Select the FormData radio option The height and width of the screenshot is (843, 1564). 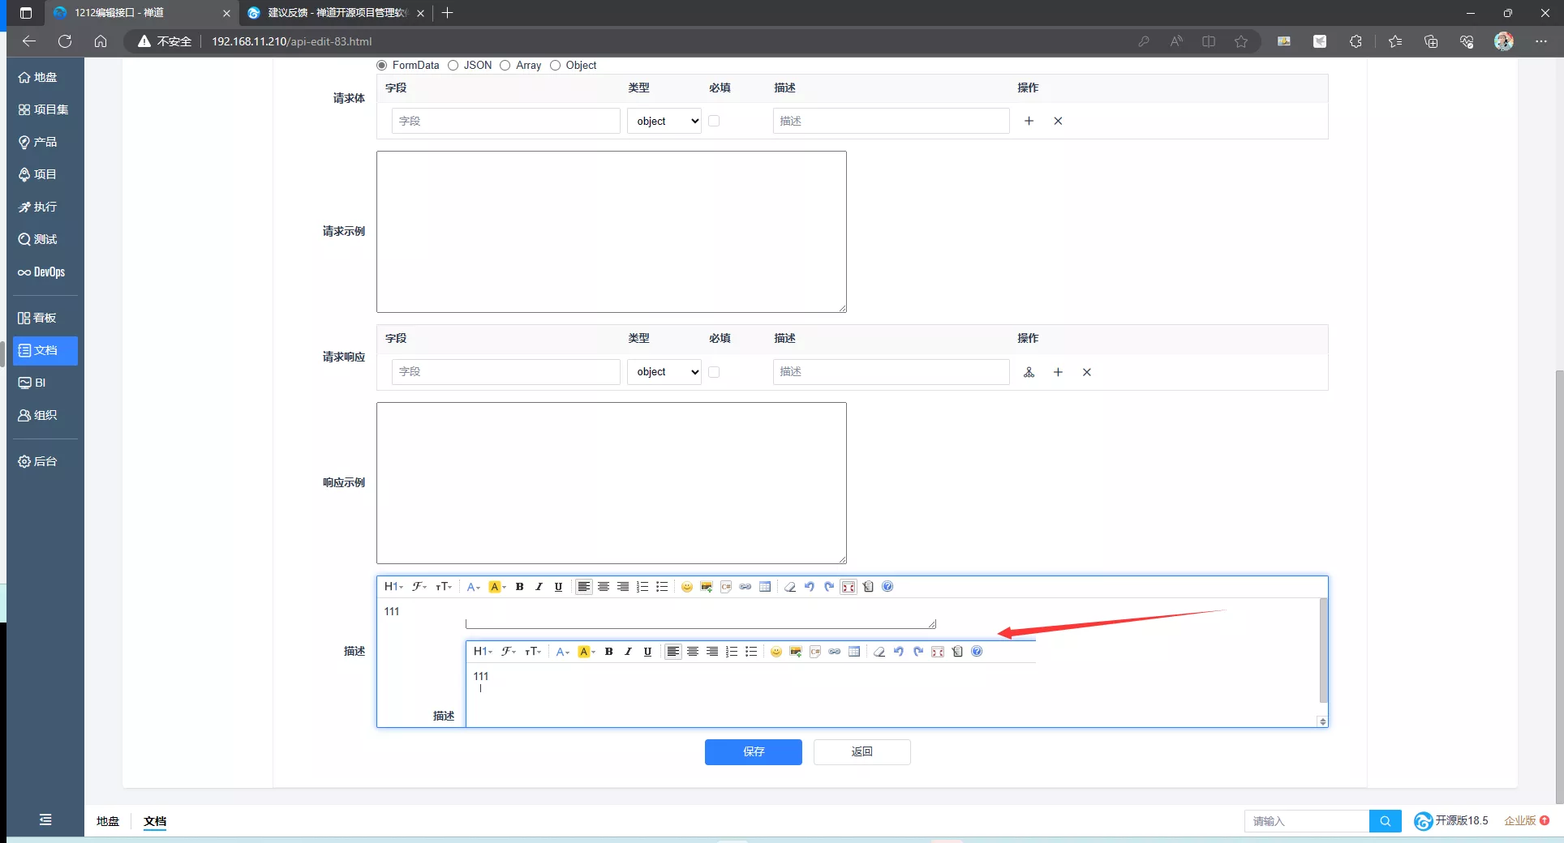coord(382,66)
